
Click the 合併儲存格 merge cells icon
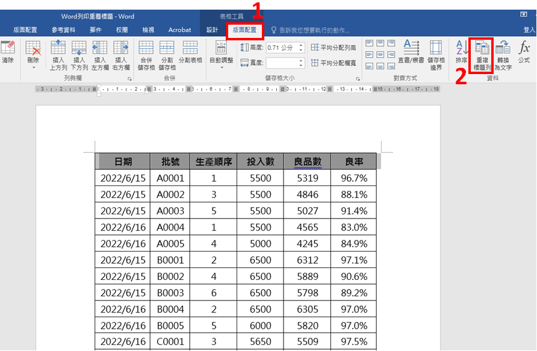146,55
